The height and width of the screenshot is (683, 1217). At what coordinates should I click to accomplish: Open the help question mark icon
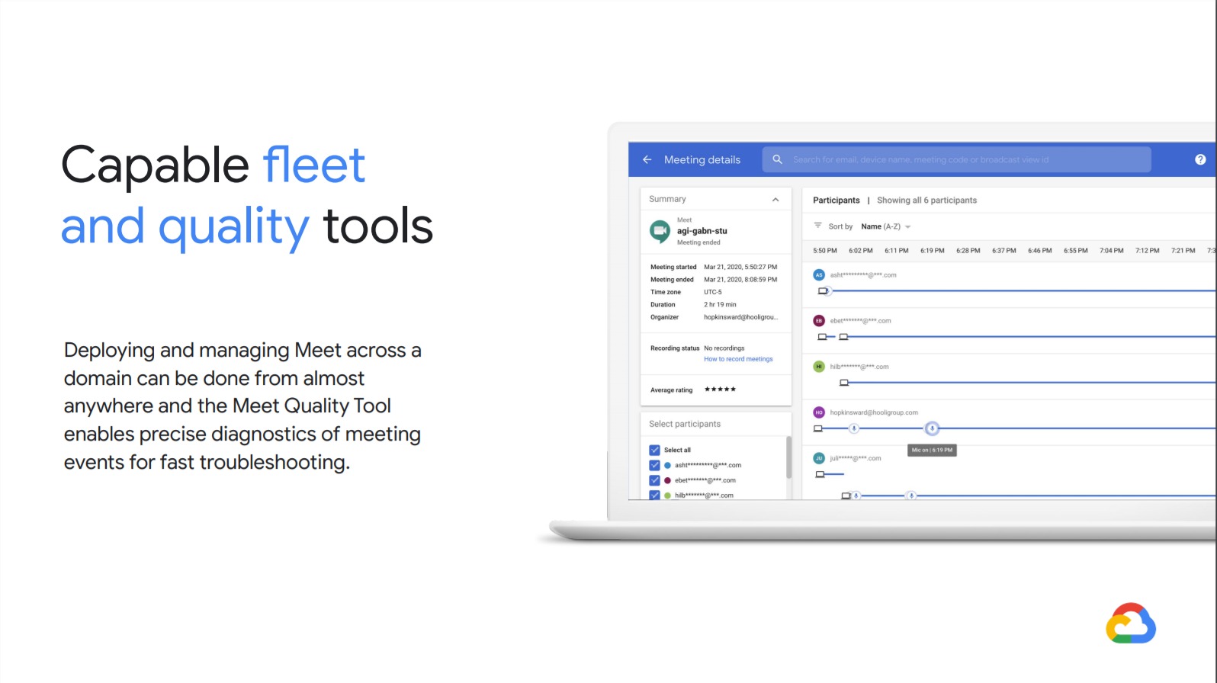pyautogui.click(x=1200, y=159)
